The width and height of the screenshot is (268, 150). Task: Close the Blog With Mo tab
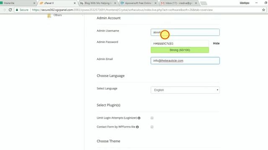(x=115, y=3)
